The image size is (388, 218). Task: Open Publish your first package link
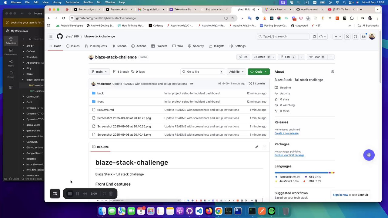[289, 155]
